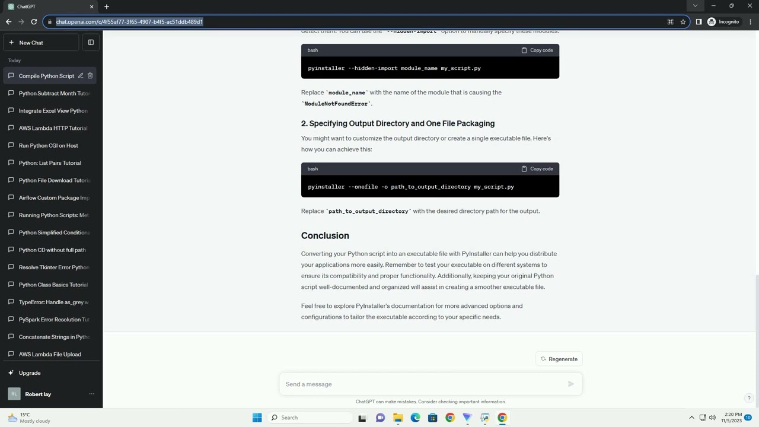Select the ChatGPT browser tab
759x427 pixels.
pos(50,7)
